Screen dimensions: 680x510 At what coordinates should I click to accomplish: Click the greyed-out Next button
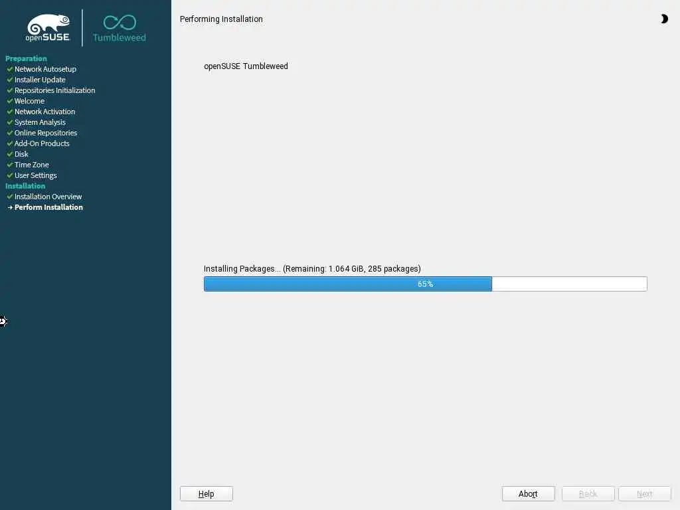644,493
